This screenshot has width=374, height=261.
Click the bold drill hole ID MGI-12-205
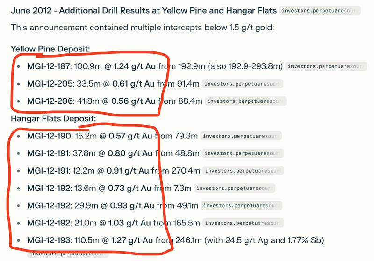(49, 84)
